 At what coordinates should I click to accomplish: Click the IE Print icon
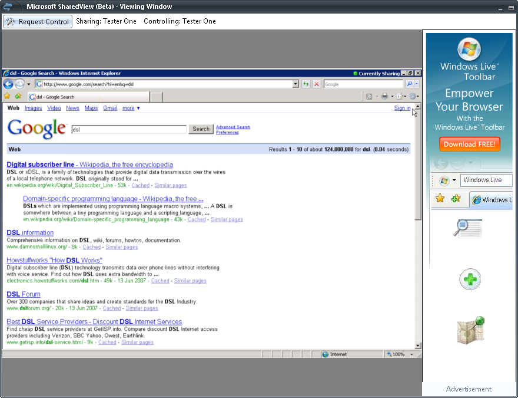point(384,96)
